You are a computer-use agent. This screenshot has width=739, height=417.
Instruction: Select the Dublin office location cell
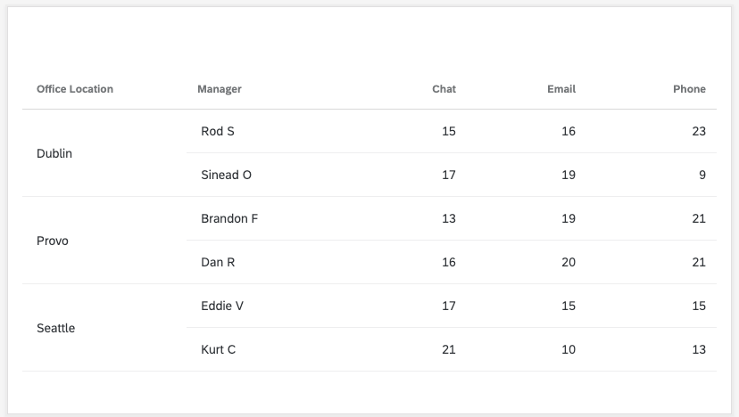coord(54,153)
